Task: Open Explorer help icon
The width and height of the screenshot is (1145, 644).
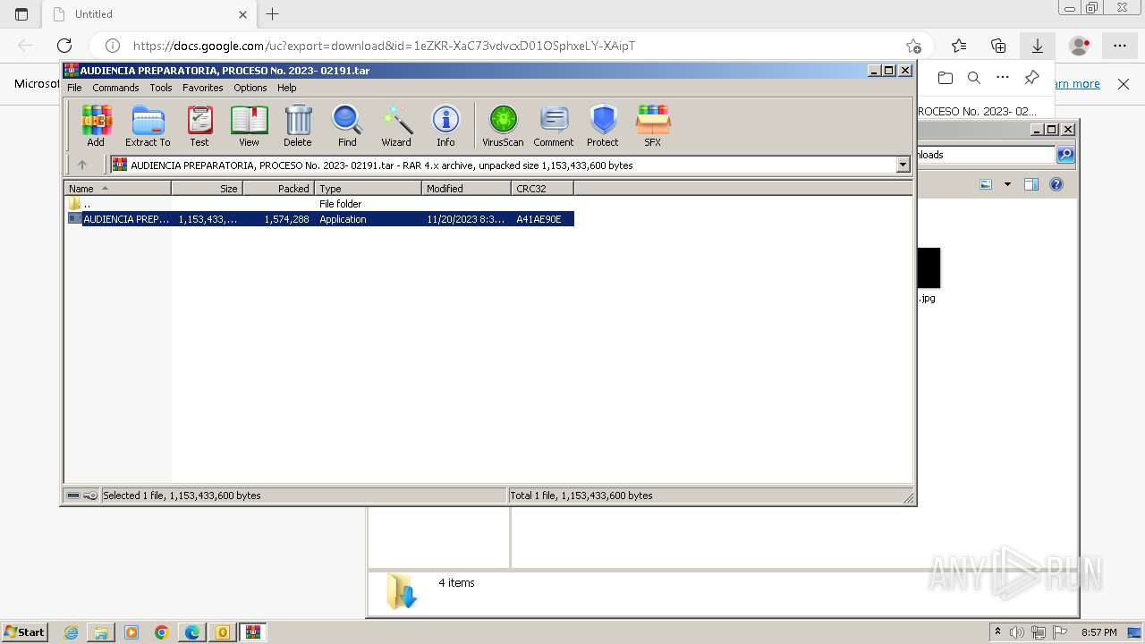Action: pyautogui.click(x=1056, y=184)
